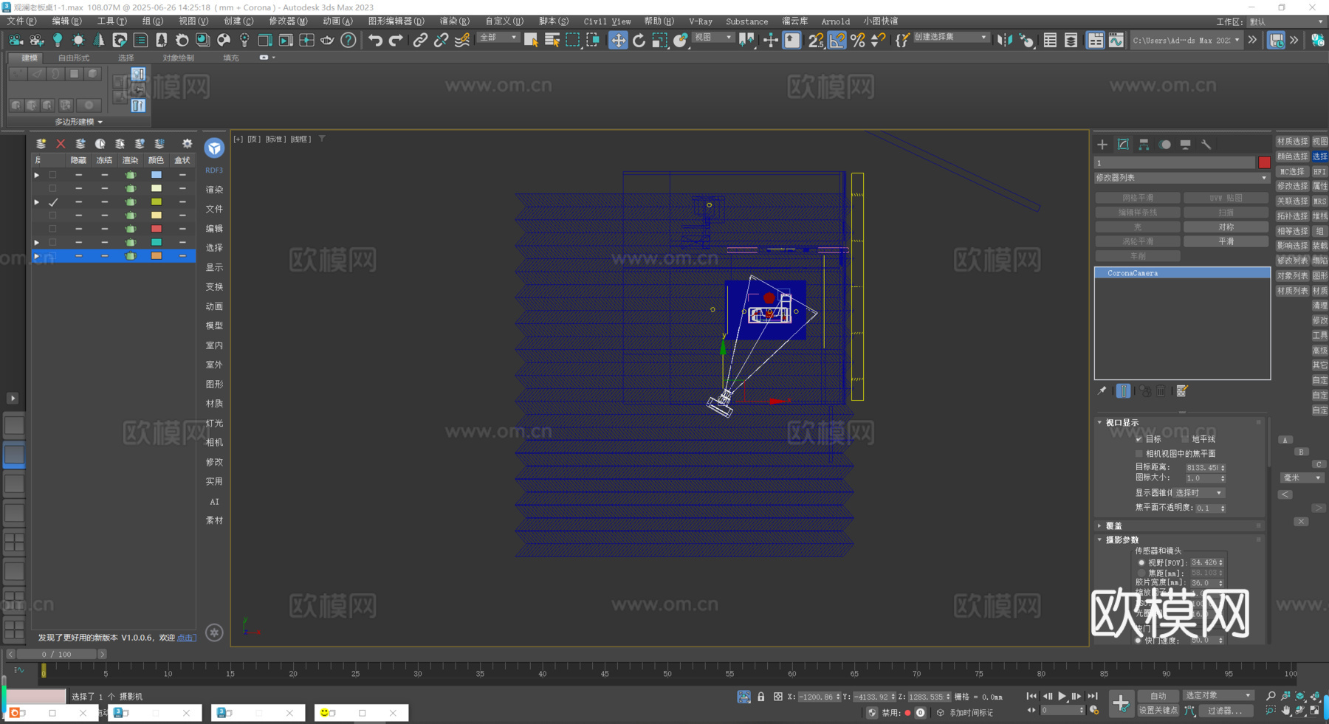
Task: Toggle the 自动 auto key button
Action: click(1158, 696)
